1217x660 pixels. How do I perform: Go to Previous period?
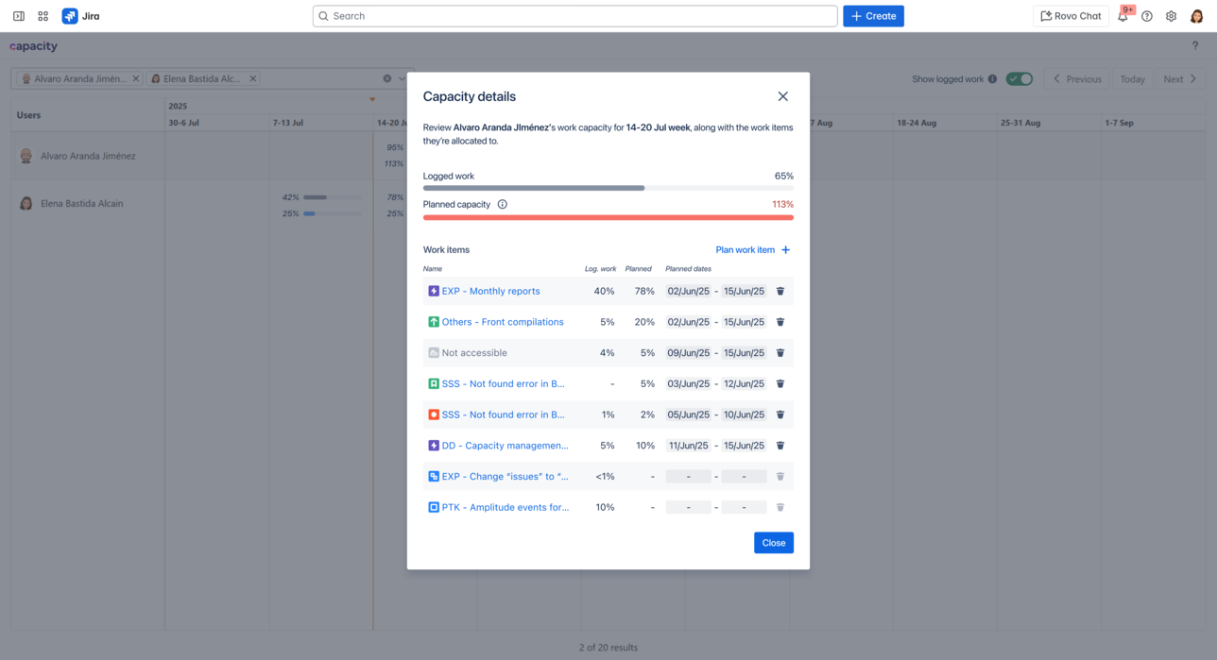point(1078,79)
